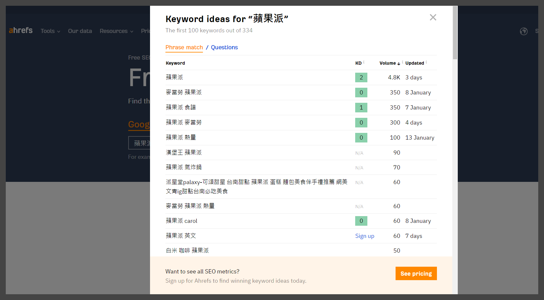
Task: Click the Updated column info icon
Action: point(426,62)
